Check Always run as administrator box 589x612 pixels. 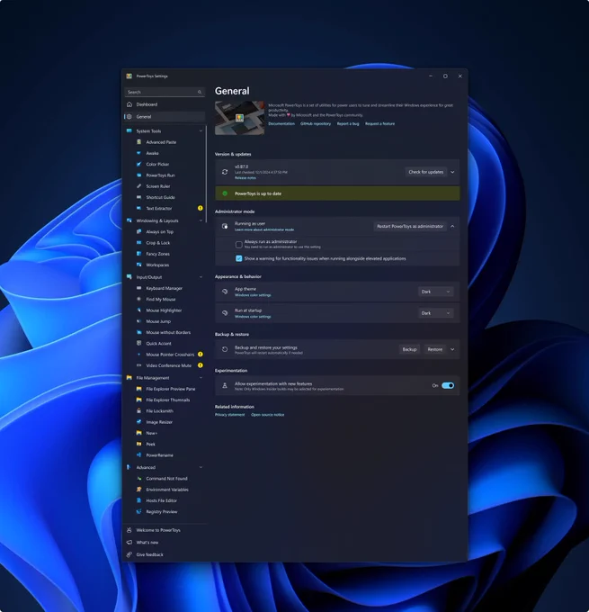click(238, 244)
